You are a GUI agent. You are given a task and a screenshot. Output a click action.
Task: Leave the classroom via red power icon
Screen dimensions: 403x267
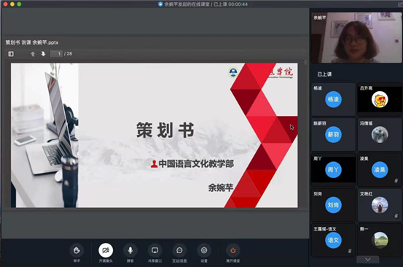[x=233, y=250]
